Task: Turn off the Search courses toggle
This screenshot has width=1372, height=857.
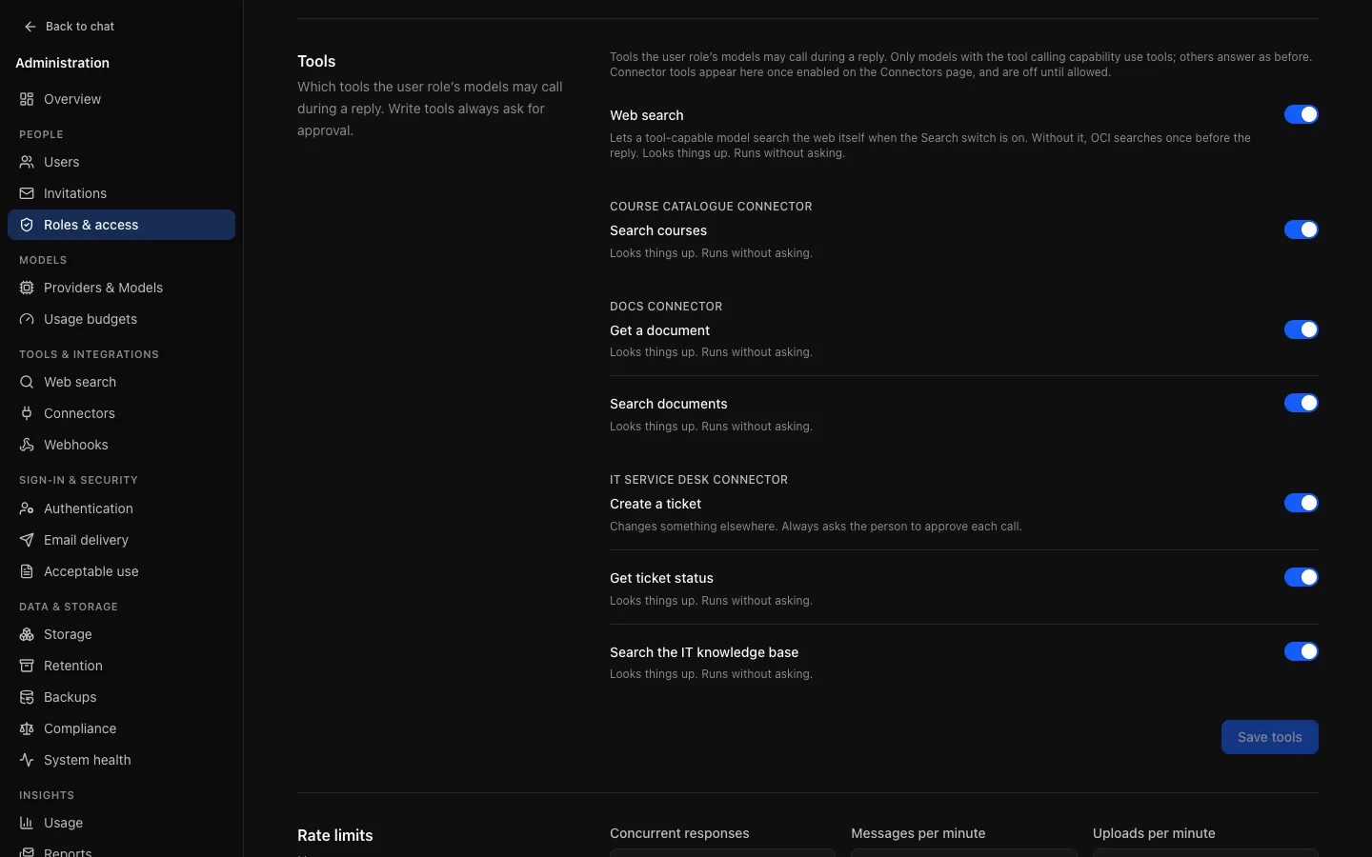Action: pyautogui.click(x=1301, y=229)
